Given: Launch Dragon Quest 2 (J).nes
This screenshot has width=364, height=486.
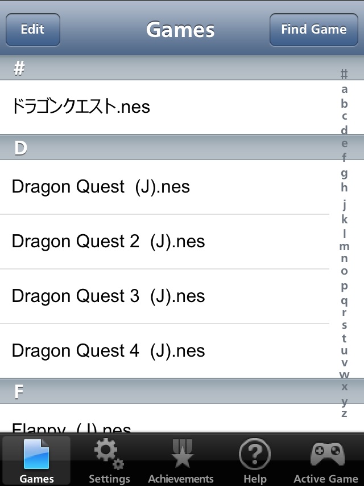Looking at the screenshot, I should click(164, 242).
